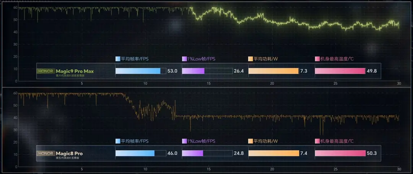Select the Magic8 Pro average power bar
The height and width of the screenshot is (174, 413).
pos(274,153)
